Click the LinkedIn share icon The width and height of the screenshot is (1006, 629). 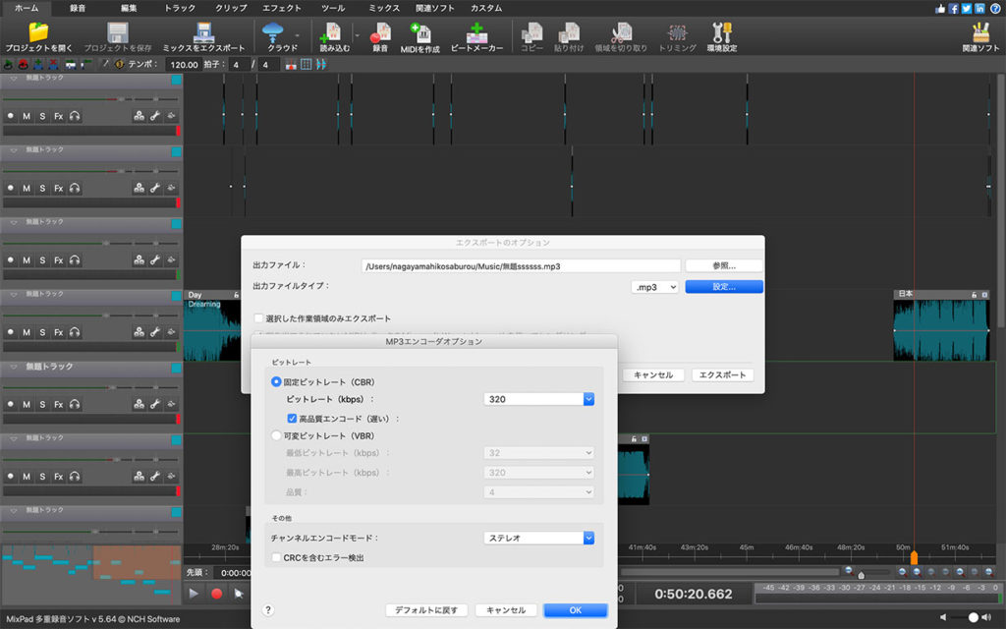979,8
